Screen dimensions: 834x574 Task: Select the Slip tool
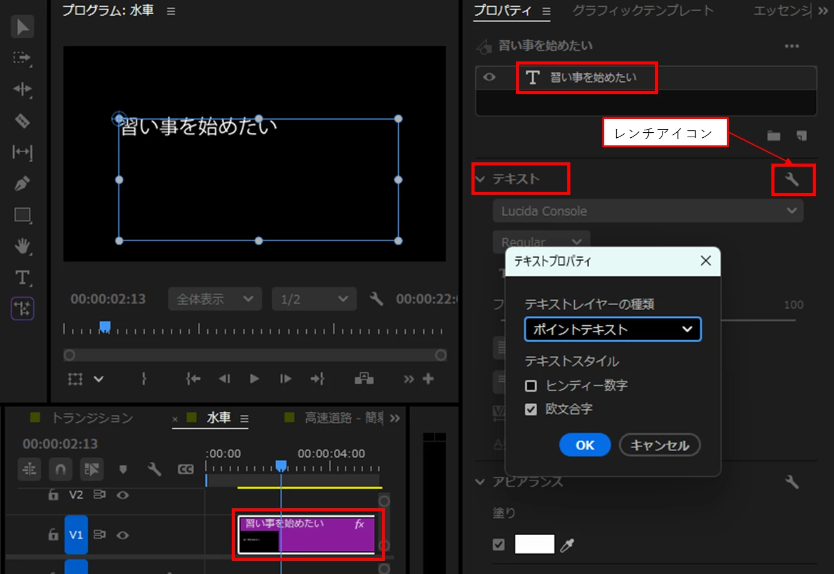[23, 152]
